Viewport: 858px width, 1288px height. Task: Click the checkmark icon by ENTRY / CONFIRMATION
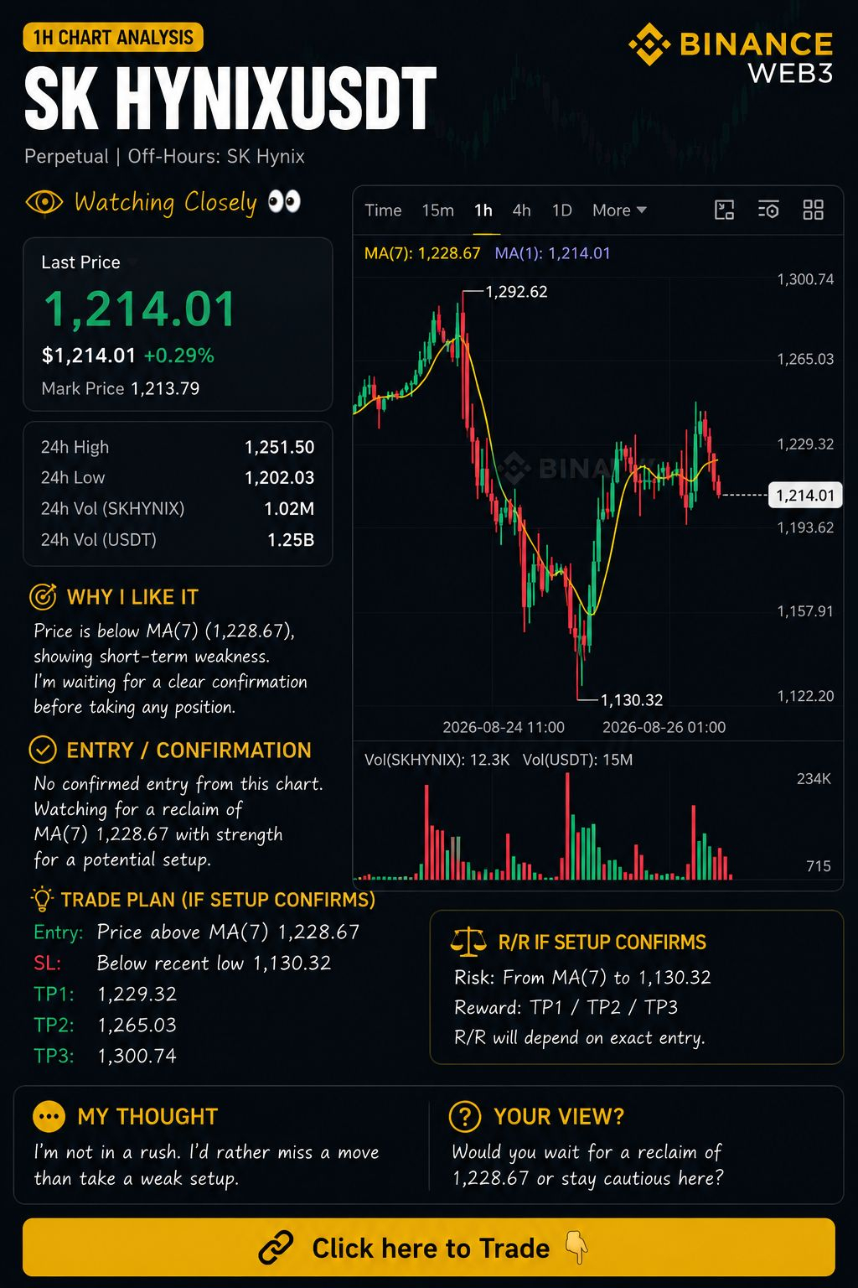coord(43,750)
